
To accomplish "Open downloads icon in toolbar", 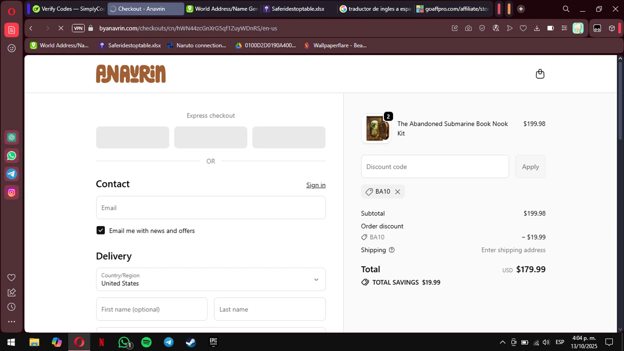I will (x=537, y=28).
